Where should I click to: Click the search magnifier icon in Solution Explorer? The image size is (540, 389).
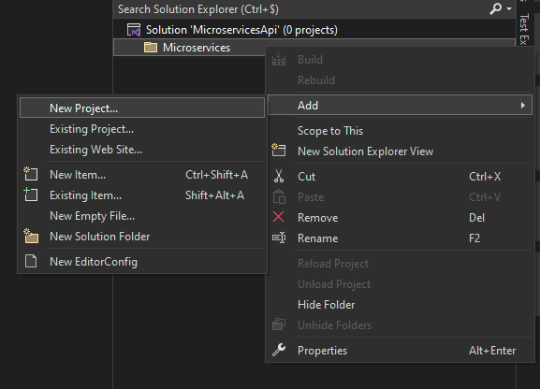(x=495, y=8)
